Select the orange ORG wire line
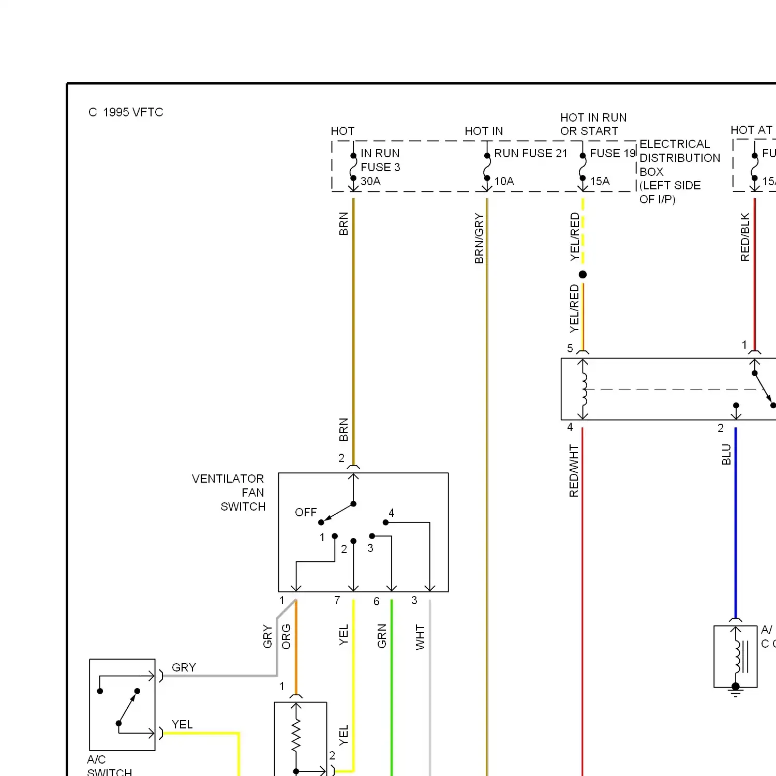Image resolution: width=776 pixels, height=776 pixels. pyautogui.click(x=296, y=647)
